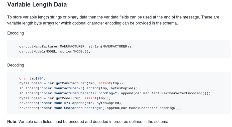Viewport: 232px width, 127px height.
Task: Click the Decoding label above second code block
Action: (16, 65)
